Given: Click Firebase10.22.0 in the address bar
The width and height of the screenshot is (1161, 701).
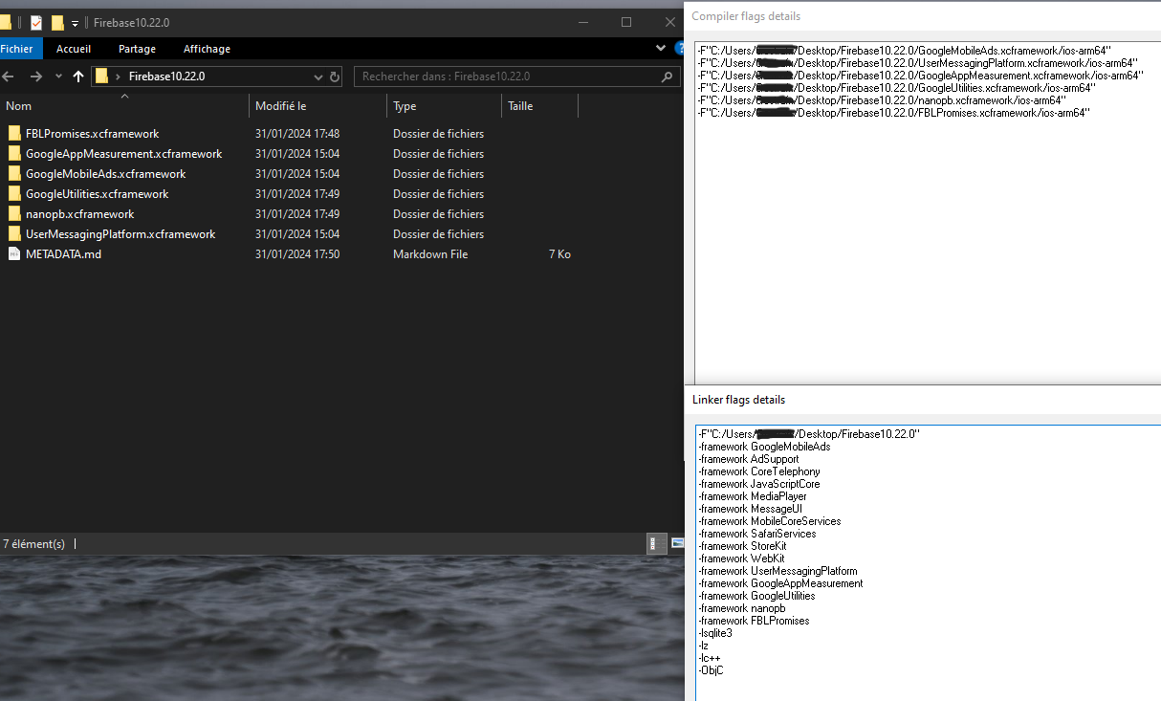Looking at the screenshot, I should [x=166, y=77].
